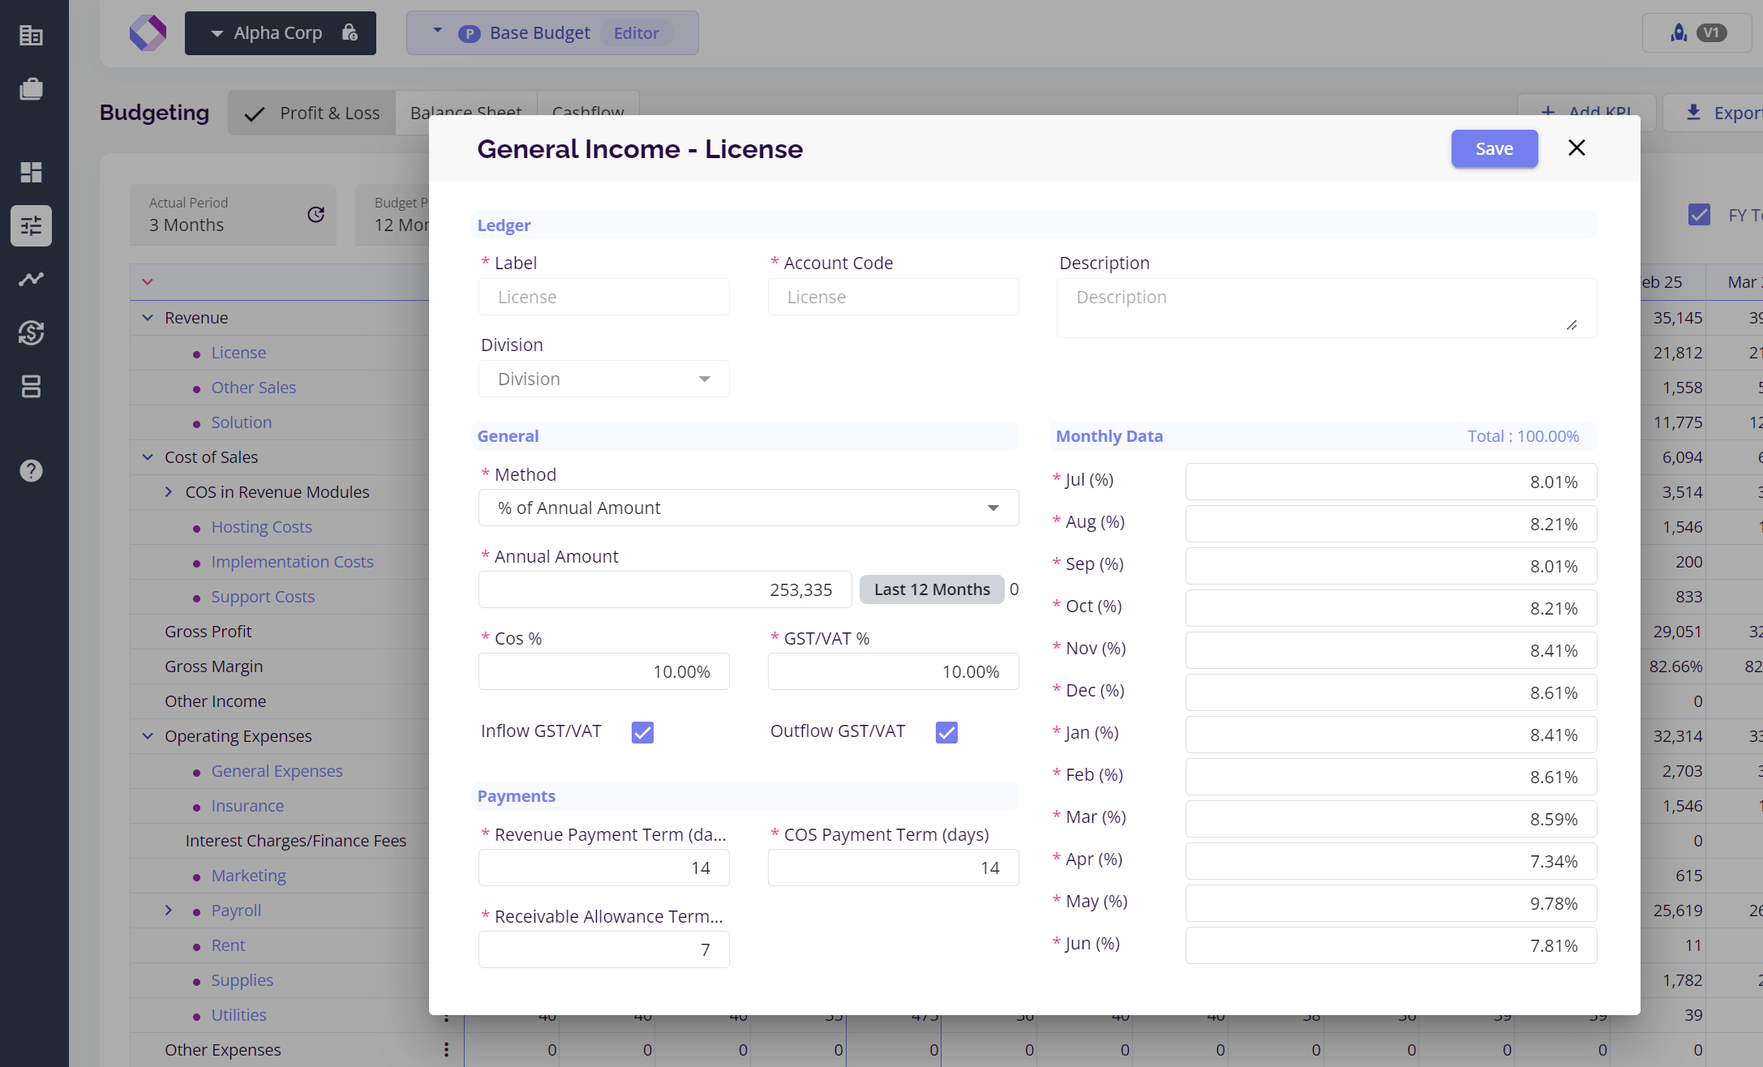Open the currency exchange sidebar icon
The height and width of the screenshot is (1067, 1763).
(x=31, y=332)
